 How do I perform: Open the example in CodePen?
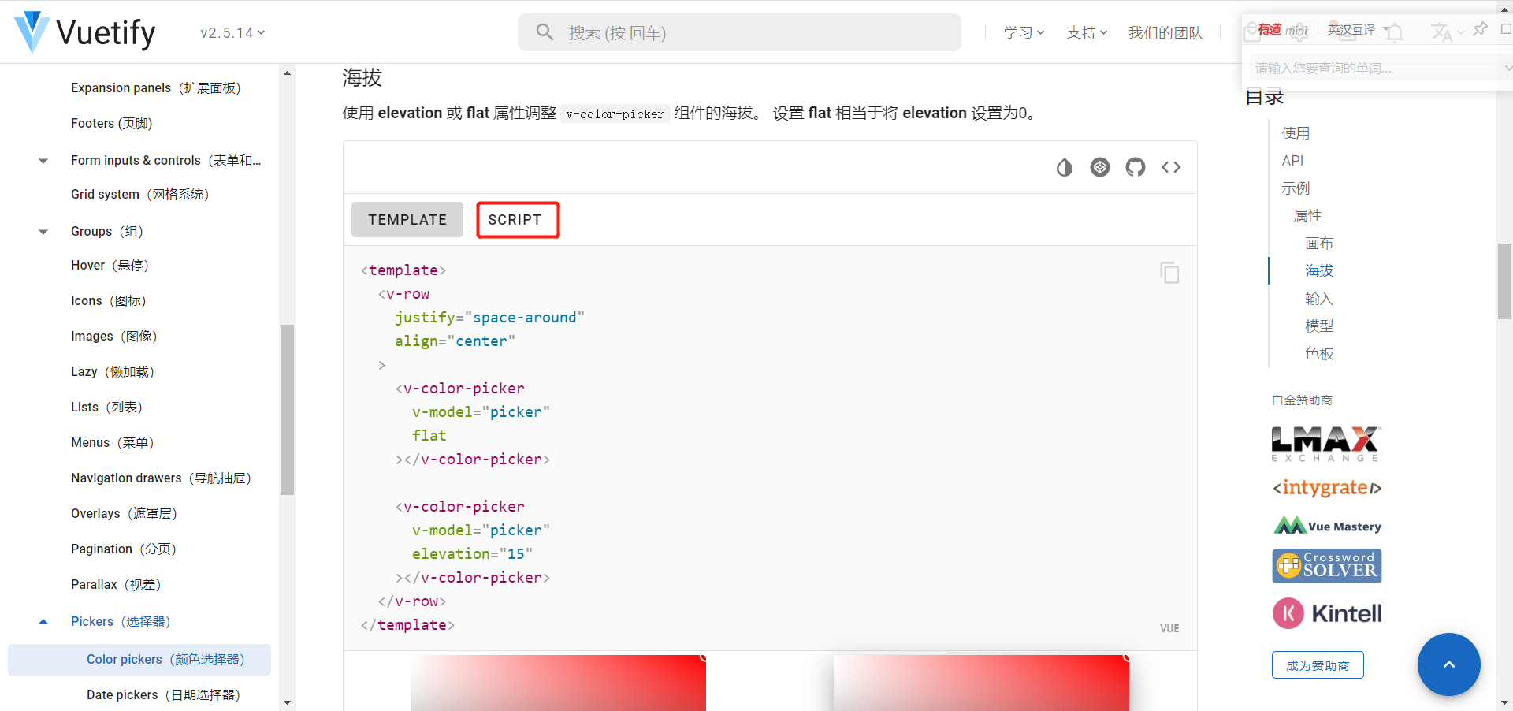point(1100,167)
